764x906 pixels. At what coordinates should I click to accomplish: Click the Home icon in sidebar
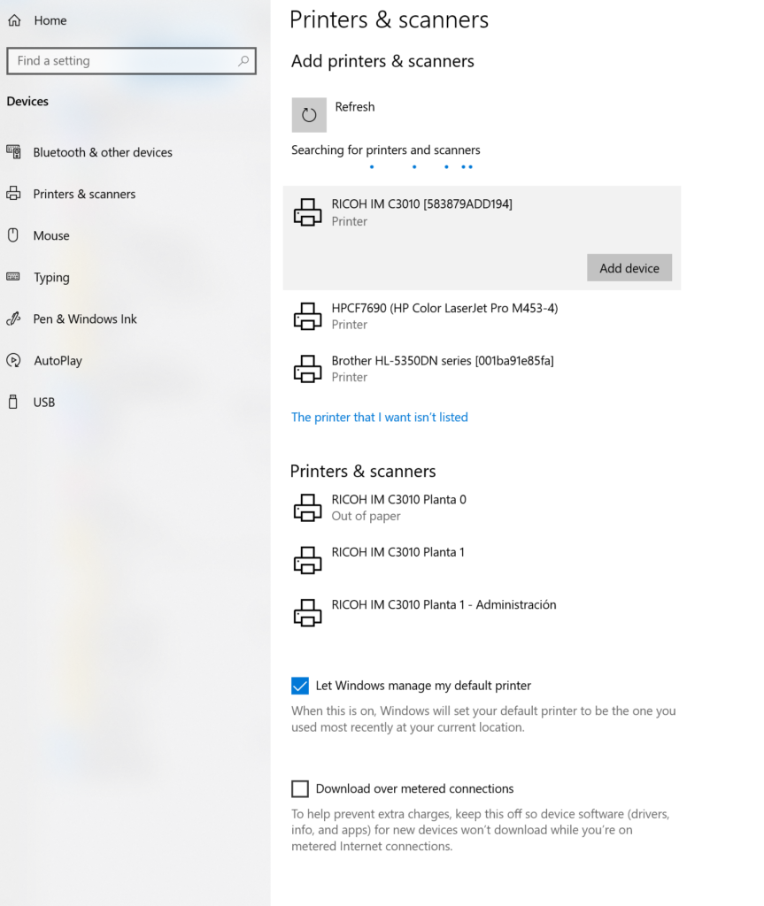click(14, 20)
